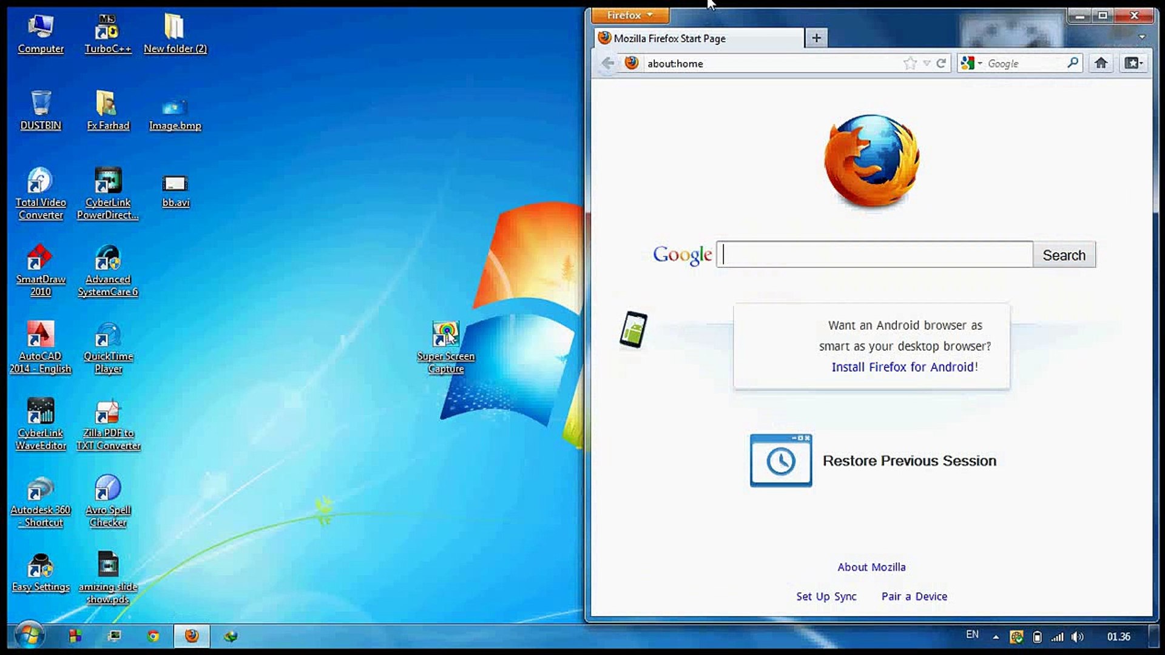The width and height of the screenshot is (1165, 655).
Task: Open the Firefox menu button
Action: pyautogui.click(x=629, y=15)
